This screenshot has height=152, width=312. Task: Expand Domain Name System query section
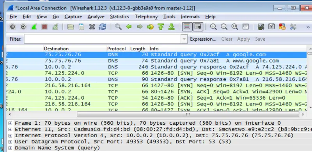tap(10, 148)
